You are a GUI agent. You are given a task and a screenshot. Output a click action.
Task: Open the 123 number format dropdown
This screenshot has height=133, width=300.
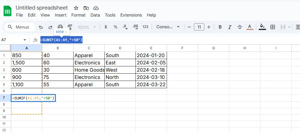pyautogui.click(x=145, y=27)
